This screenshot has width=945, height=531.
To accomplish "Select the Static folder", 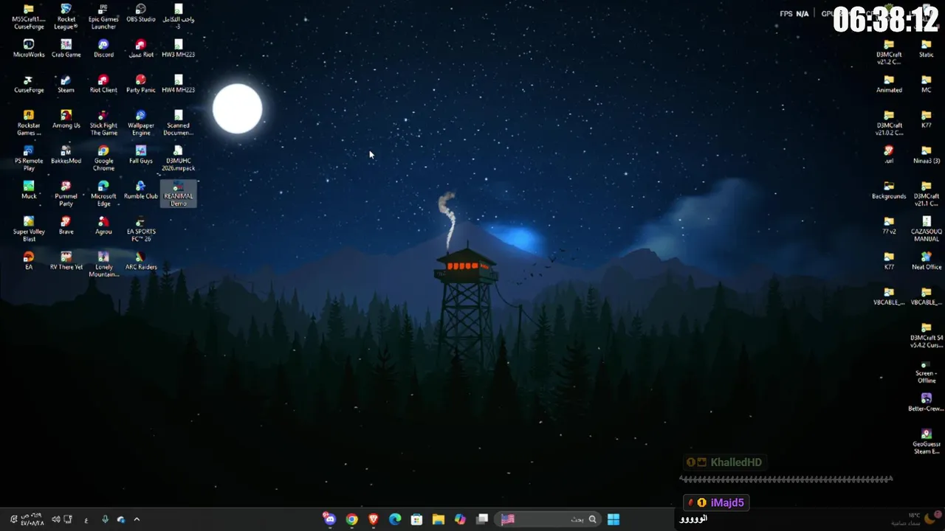I will 926,49.
